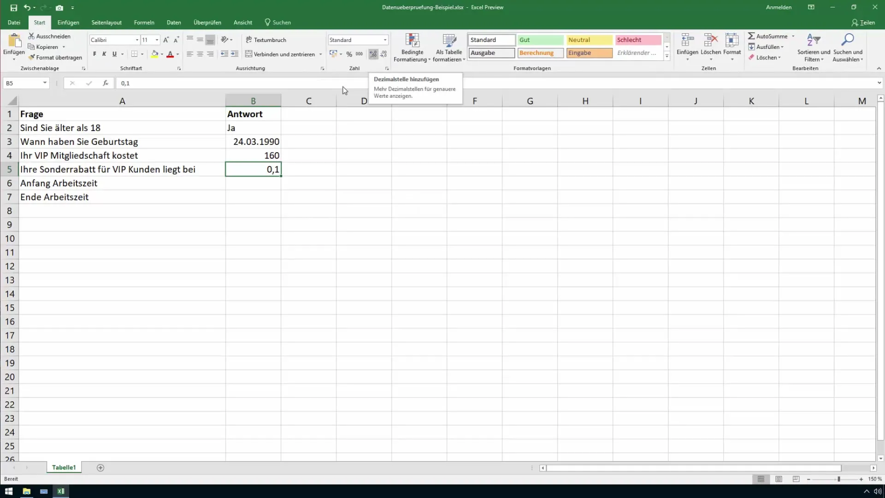This screenshot has width=885, height=498.
Task: Save the workbook with the floppy disk icon
Action: tap(14, 8)
